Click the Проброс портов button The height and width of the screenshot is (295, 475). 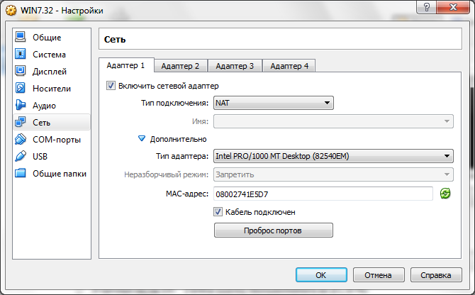point(273,230)
